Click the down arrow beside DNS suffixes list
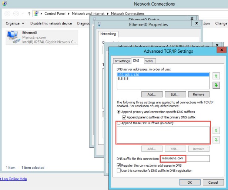Screen dimensions: 228x190 pyautogui.click(x=216, y=140)
